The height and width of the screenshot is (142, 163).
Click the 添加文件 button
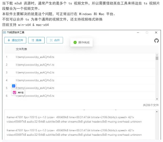point(15,40)
